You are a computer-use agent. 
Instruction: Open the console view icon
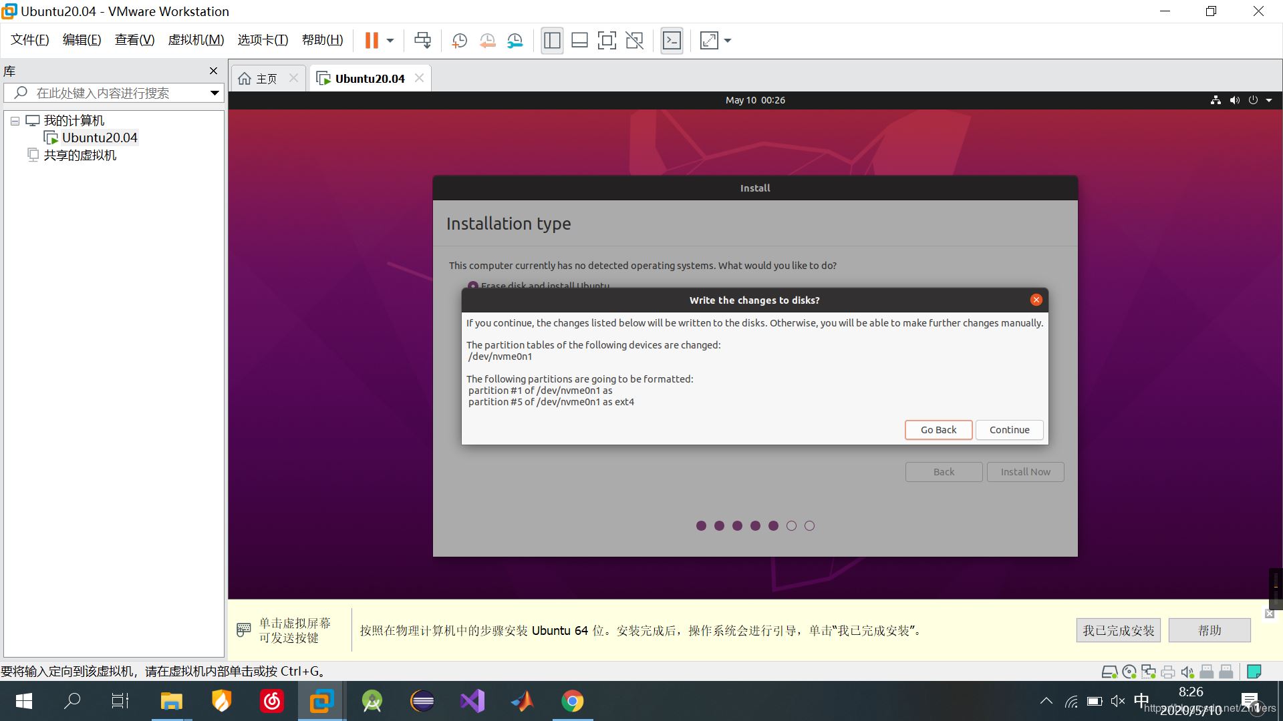672,41
